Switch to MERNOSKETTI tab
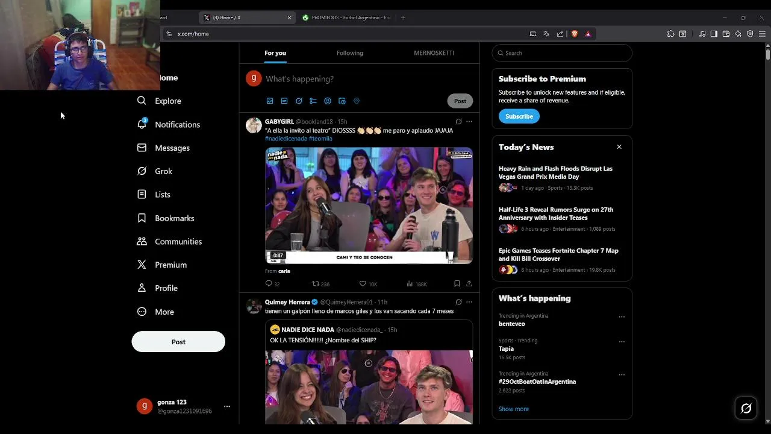Image resolution: width=771 pixels, height=434 pixels. coord(434,53)
